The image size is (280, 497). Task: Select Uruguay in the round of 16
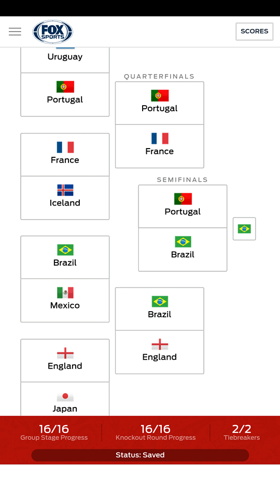point(65,60)
